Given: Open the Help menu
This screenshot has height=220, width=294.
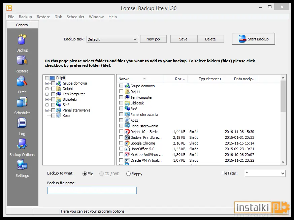Looking at the screenshot, I should tap(112, 17).
